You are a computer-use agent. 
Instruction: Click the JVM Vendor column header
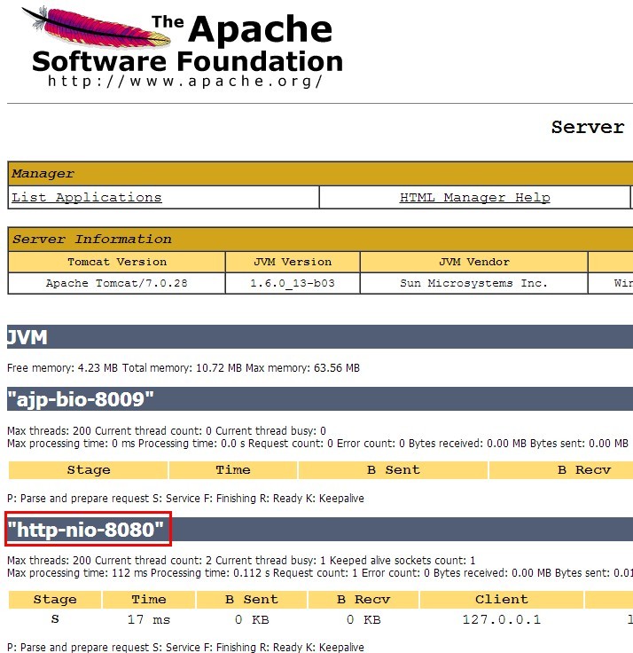click(x=474, y=262)
